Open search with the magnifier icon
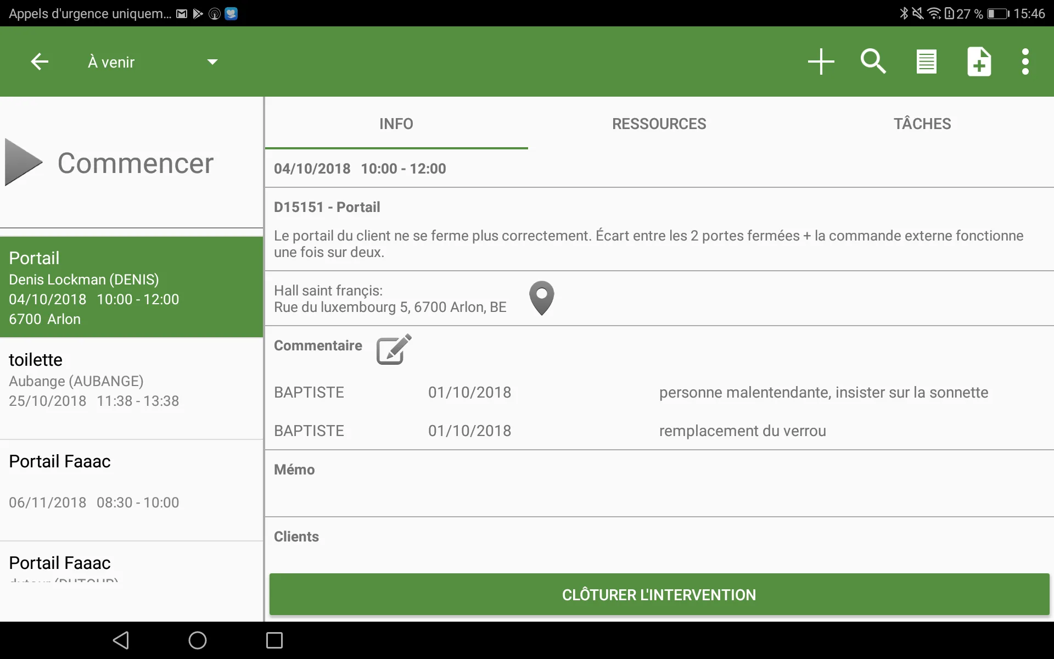Image resolution: width=1054 pixels, height=659 pixels. click(873, 62)
